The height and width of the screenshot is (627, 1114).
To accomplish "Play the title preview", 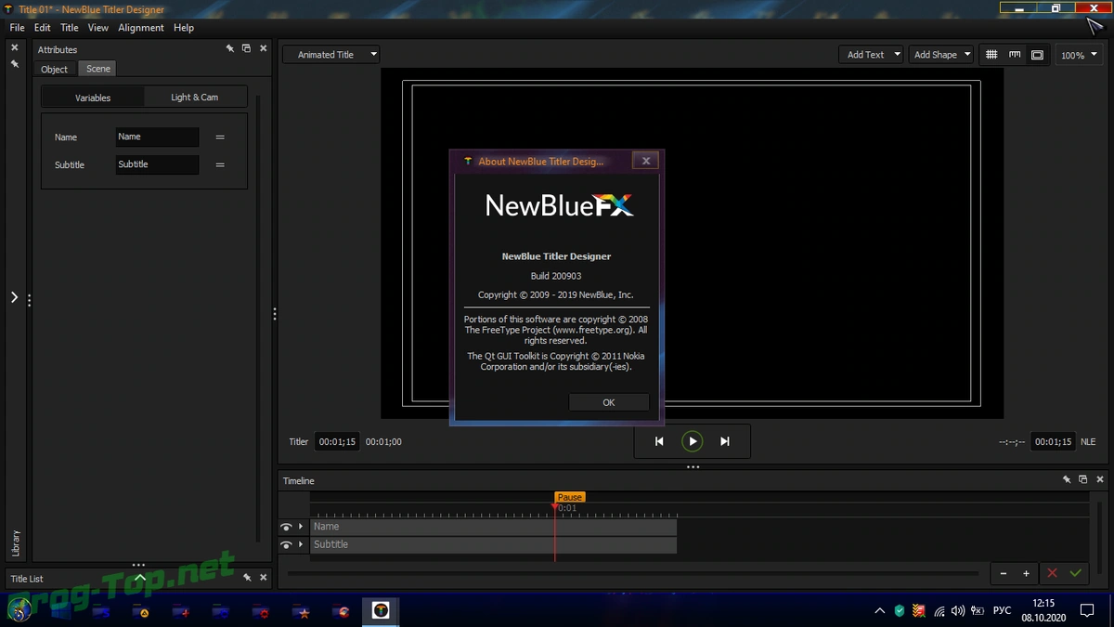I will tap(692, 441).
